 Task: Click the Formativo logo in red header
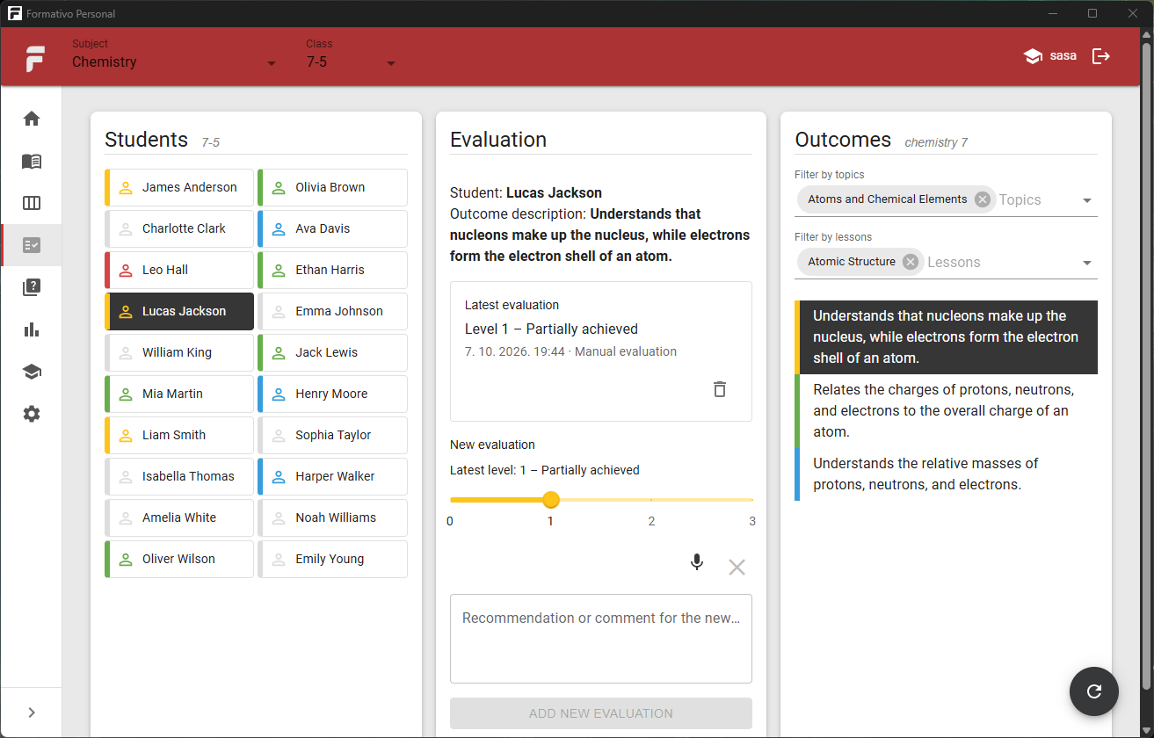[x=35, y=59]
